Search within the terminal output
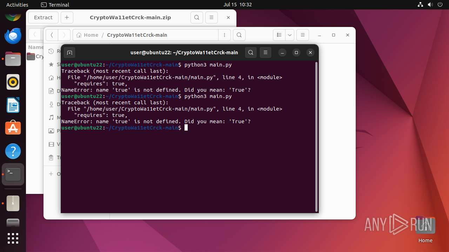 (250, 52)
